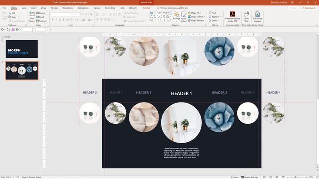The height and width of the screenshot is (179, 319).
Task: Click the Undo icon in quick access toolbar
Action: coord(2,30)
